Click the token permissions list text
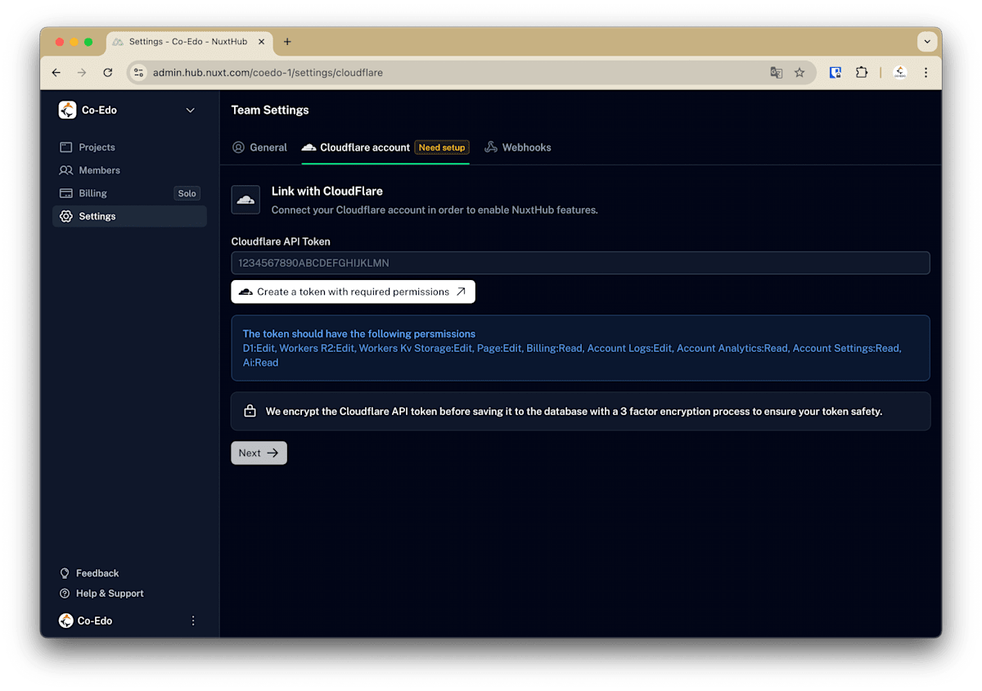The image size is (982, 691). point(572,355)
